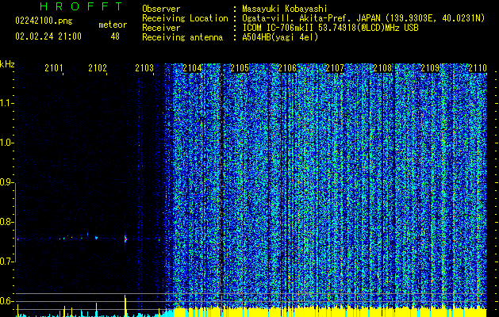The width and height of the screenshot is (499, 317).
Task: Click the 2106 time marker
Action: click(x=287, y=68)
